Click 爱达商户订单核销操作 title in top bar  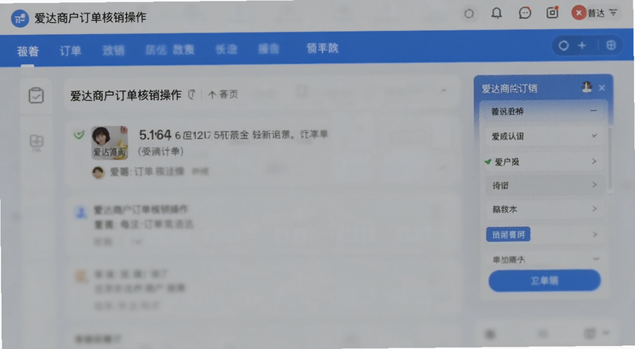tap(90, 17)
